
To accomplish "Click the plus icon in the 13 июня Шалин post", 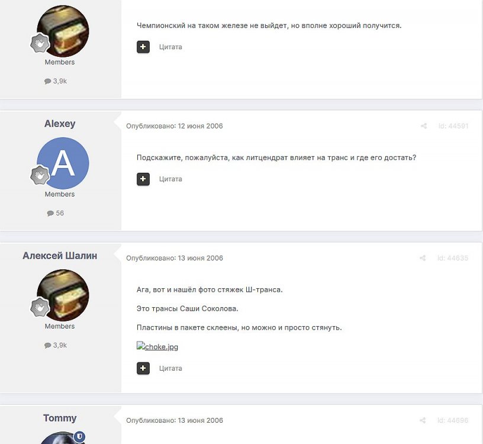I will 143,368.
